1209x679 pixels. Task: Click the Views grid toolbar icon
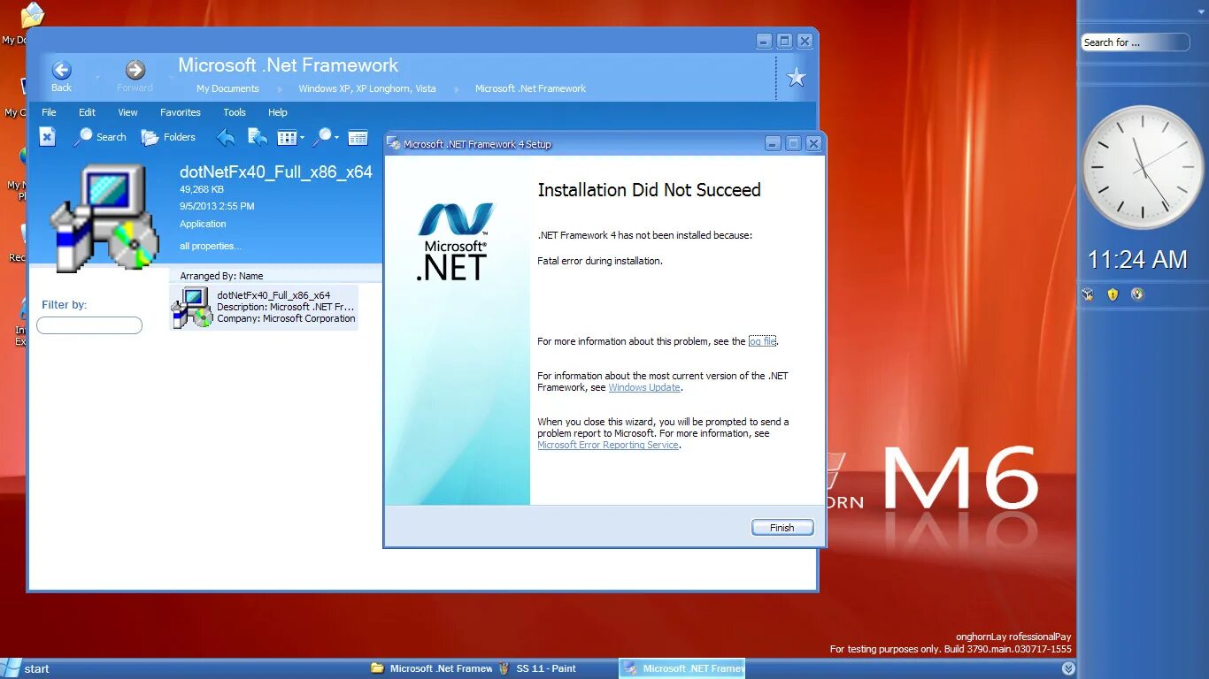point(287,137)
